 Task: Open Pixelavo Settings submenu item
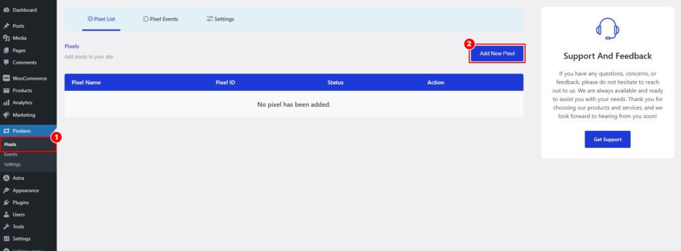(x=13, y=164)
